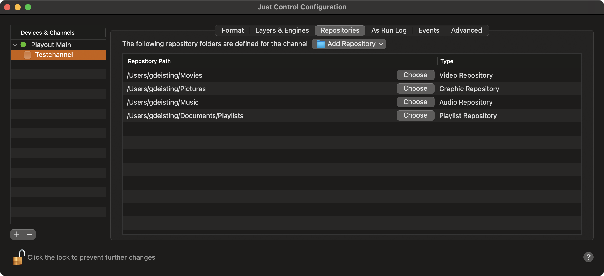The height and width of the screenshot is (276, 604).
Task: Collapse the Playout Main tree node
Action: tap(15, 45)
